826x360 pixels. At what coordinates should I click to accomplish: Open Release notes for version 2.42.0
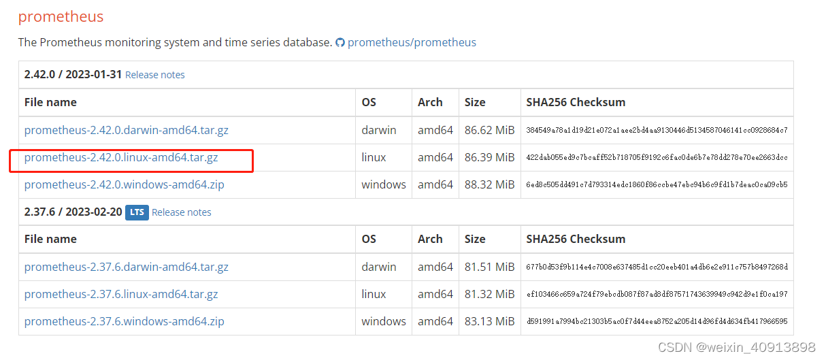155,75
